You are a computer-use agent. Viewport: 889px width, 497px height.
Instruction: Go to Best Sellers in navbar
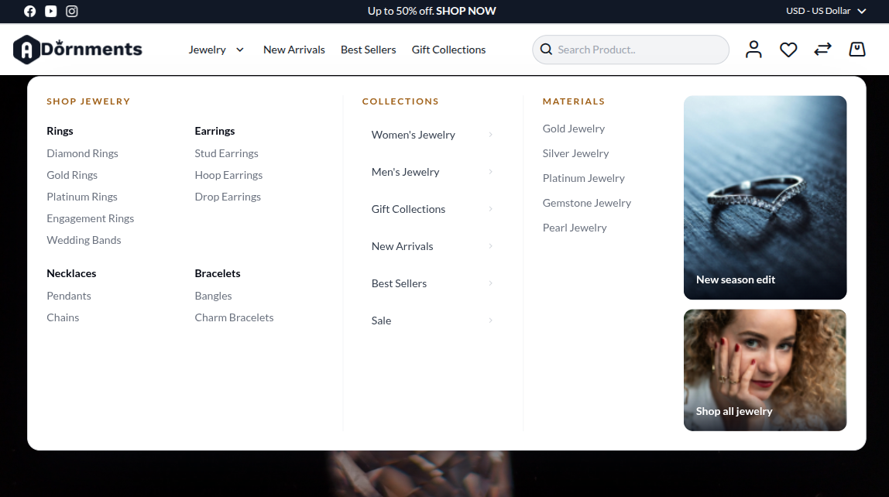(x=369, y=50)
